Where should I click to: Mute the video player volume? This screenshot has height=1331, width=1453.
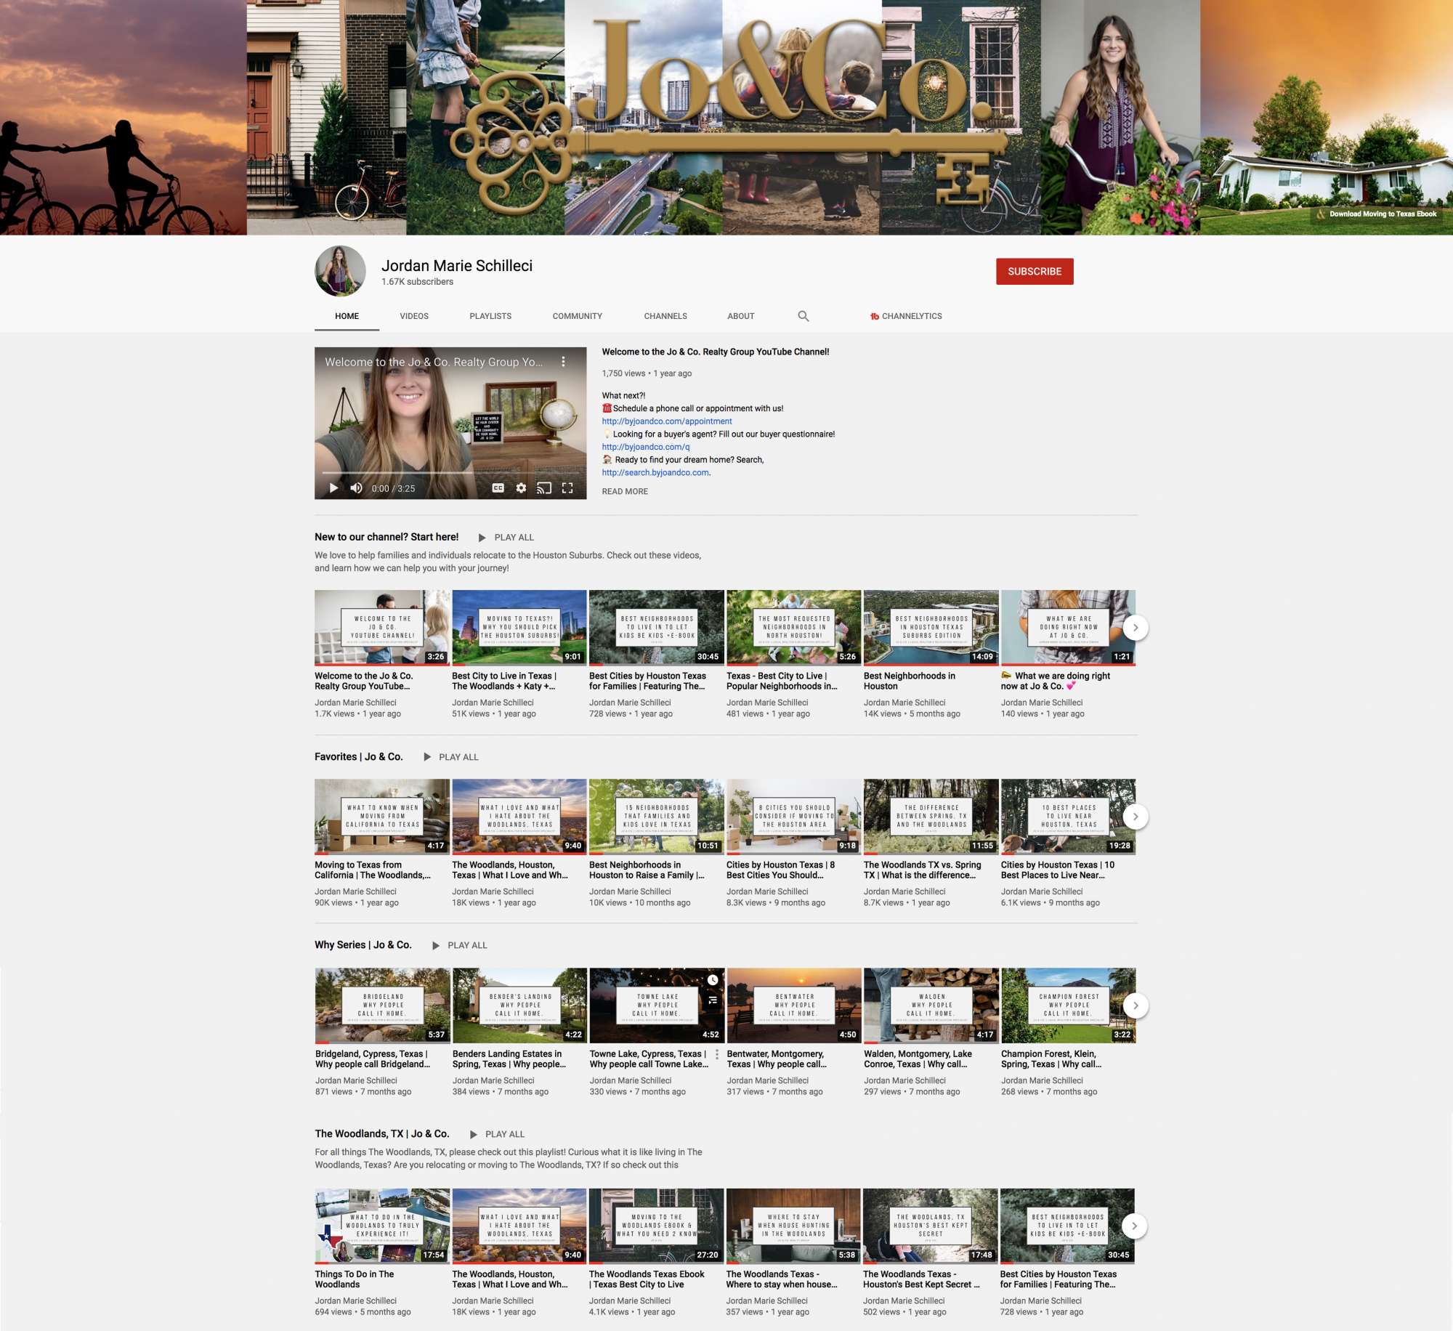356,488
